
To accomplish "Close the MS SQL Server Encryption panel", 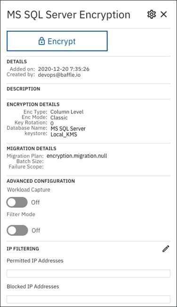I will click(x=163, y=14).
